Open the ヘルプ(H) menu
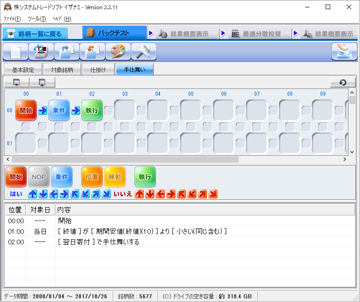This screenshot has width=360, height=302. pyautogui.click(x=62, y=19)
